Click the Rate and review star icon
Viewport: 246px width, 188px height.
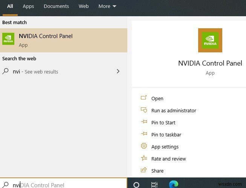pyautogui.click(x=144, y=158)
